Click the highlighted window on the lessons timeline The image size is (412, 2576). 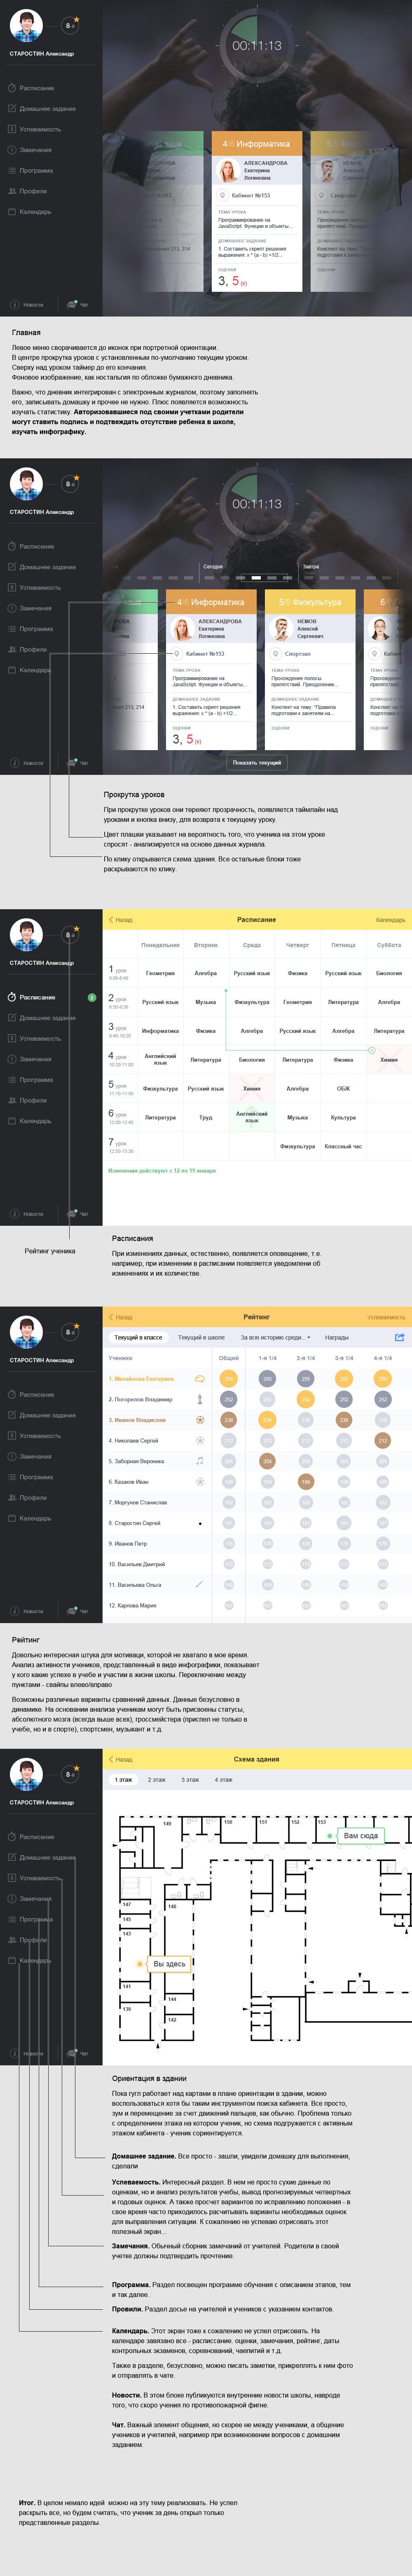[x=257, y=577]
